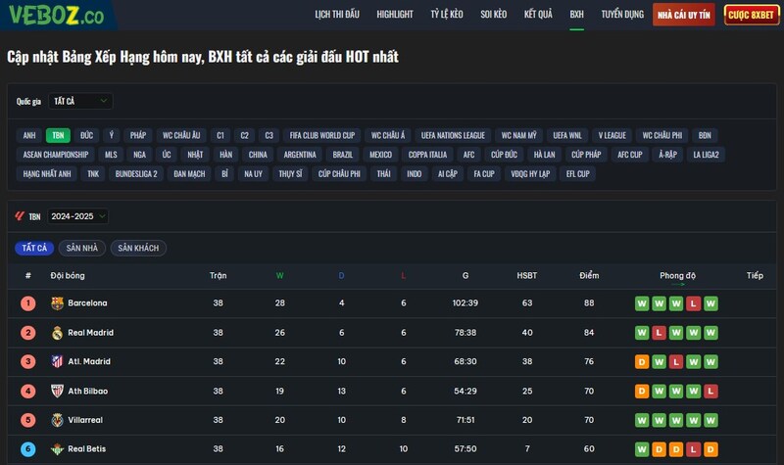Screen dimensions: 784x465
Task: Select the TẤT CẢ standings filter
Action: coord(34,248)
